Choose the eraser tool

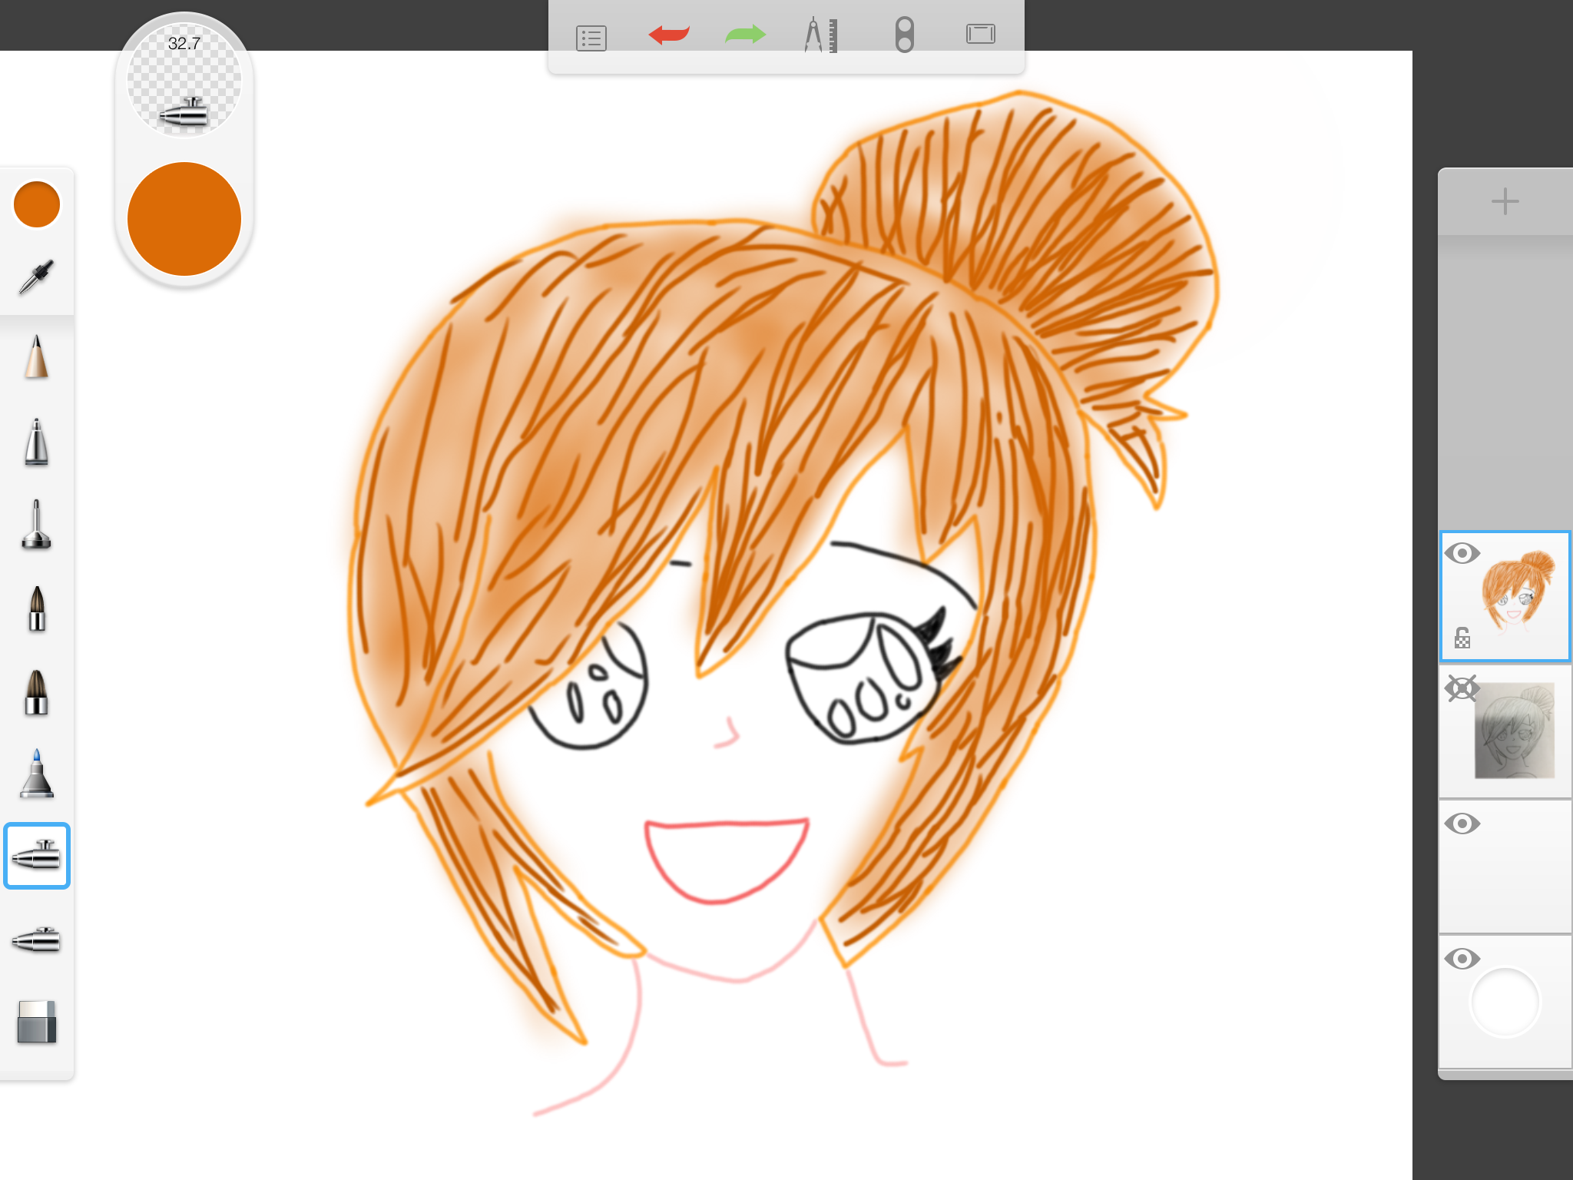pos(36,1022)
